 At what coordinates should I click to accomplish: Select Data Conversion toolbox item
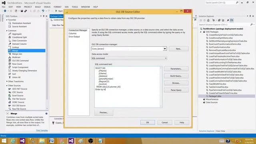tap(20, 41)
